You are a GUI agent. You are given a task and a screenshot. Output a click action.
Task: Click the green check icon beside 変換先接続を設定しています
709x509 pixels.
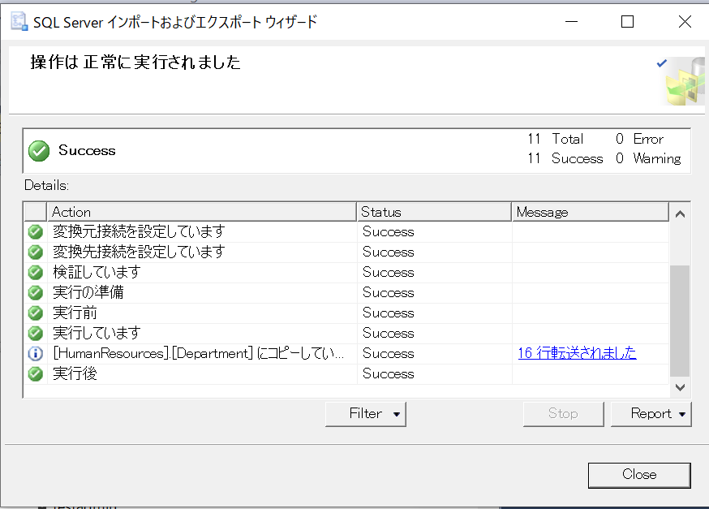click(35, 252)
